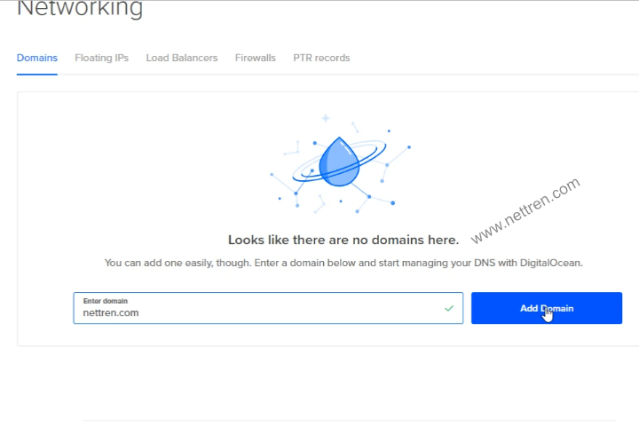The width and height of the screenshot is (639, 426).
Task: Place cursor in the typed nettren.com text
Action: pos(110,312)
